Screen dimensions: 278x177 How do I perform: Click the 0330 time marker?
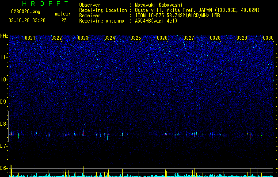point(268,38)
